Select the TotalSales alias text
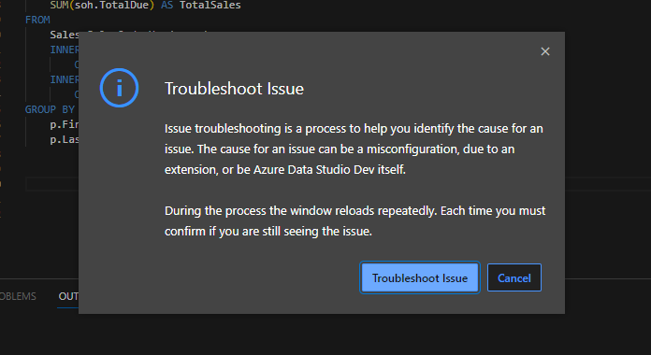This screenshot has width=651, height=355. pos(210,5)
